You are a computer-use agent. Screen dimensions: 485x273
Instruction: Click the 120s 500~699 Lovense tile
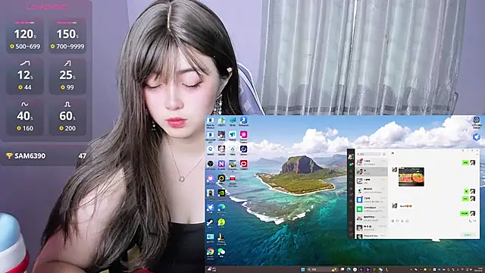click(25, 36)
